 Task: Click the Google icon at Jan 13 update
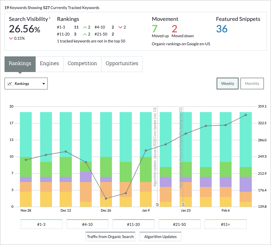pos(157,205)
